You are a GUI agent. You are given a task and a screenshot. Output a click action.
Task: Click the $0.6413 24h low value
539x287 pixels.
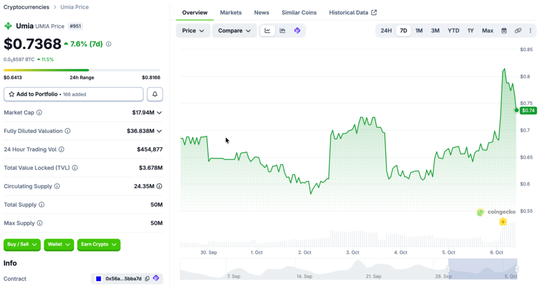point(13,77)
